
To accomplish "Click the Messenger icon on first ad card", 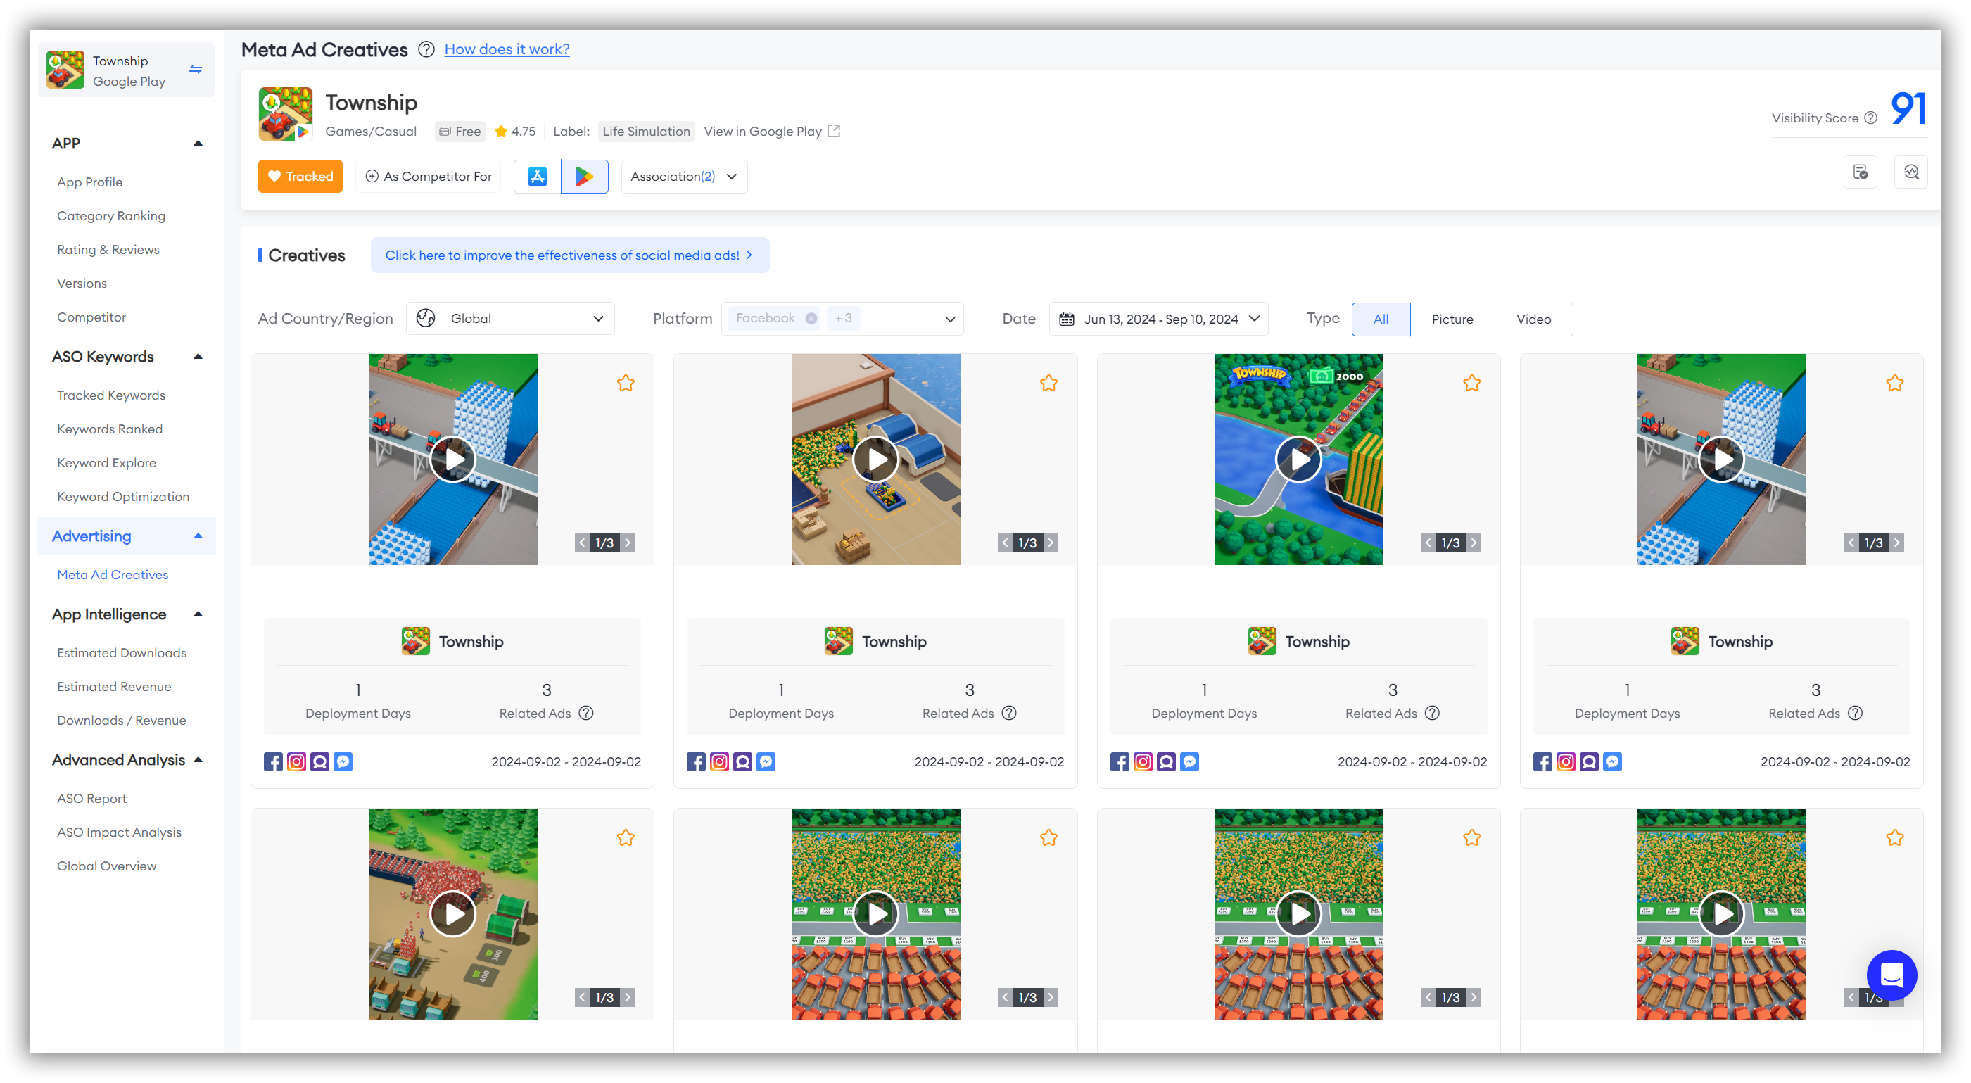I will (x=344, y=760).
